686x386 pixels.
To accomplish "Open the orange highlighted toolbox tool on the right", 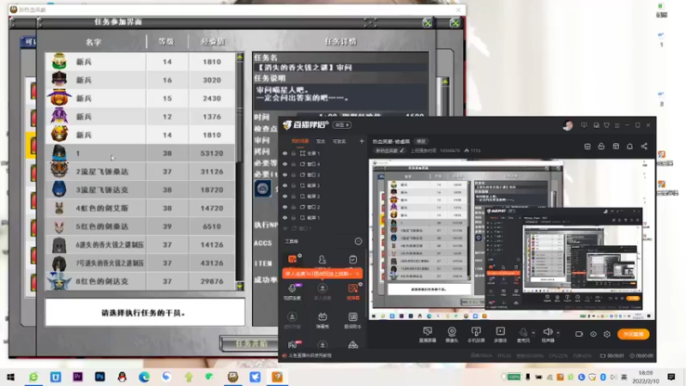I will tap(352, 292).
